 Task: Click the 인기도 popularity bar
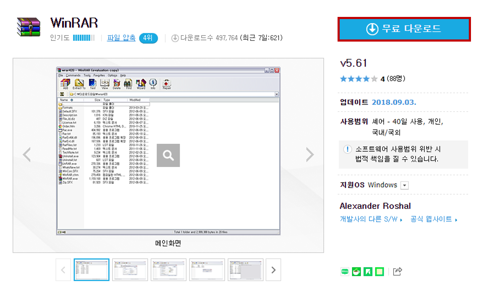(x=84, y=38)
